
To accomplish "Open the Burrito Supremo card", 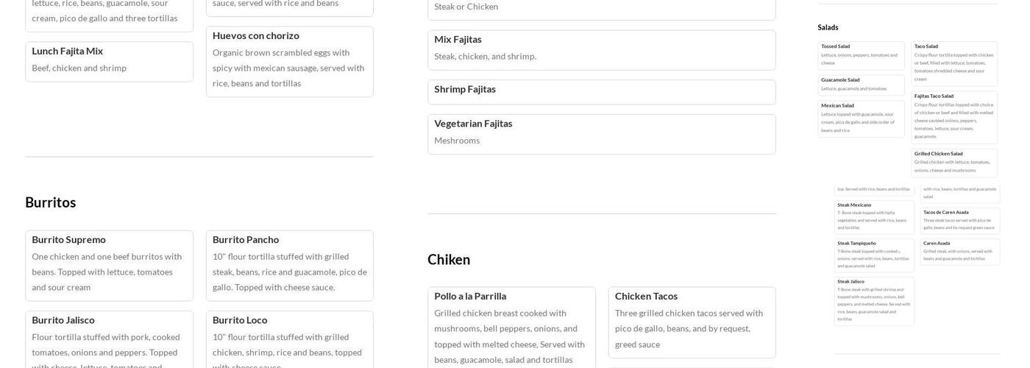I will click(x=109, y=265).
